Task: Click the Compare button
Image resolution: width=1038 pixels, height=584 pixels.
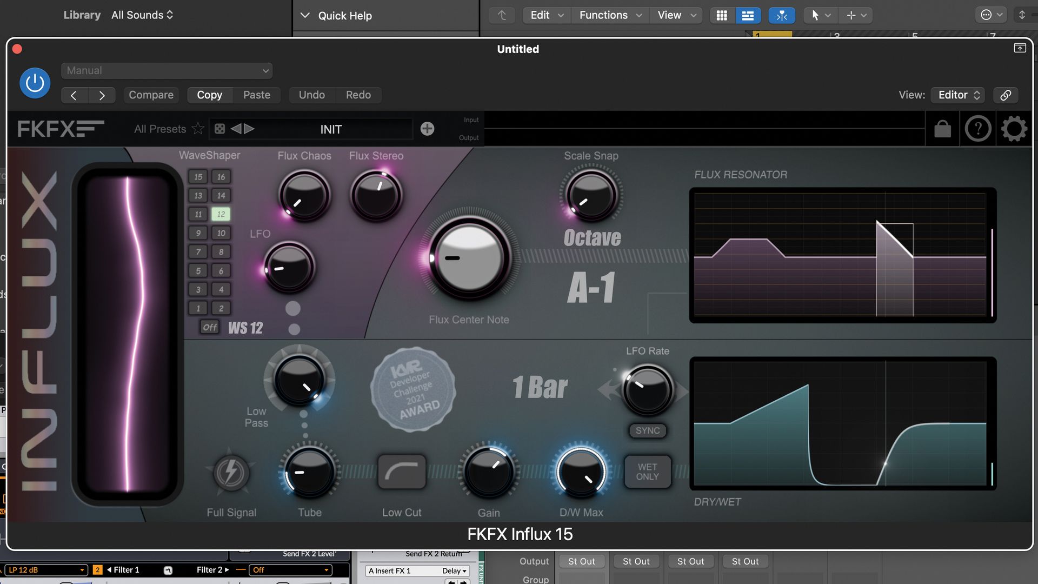Action: pos(151,95)
